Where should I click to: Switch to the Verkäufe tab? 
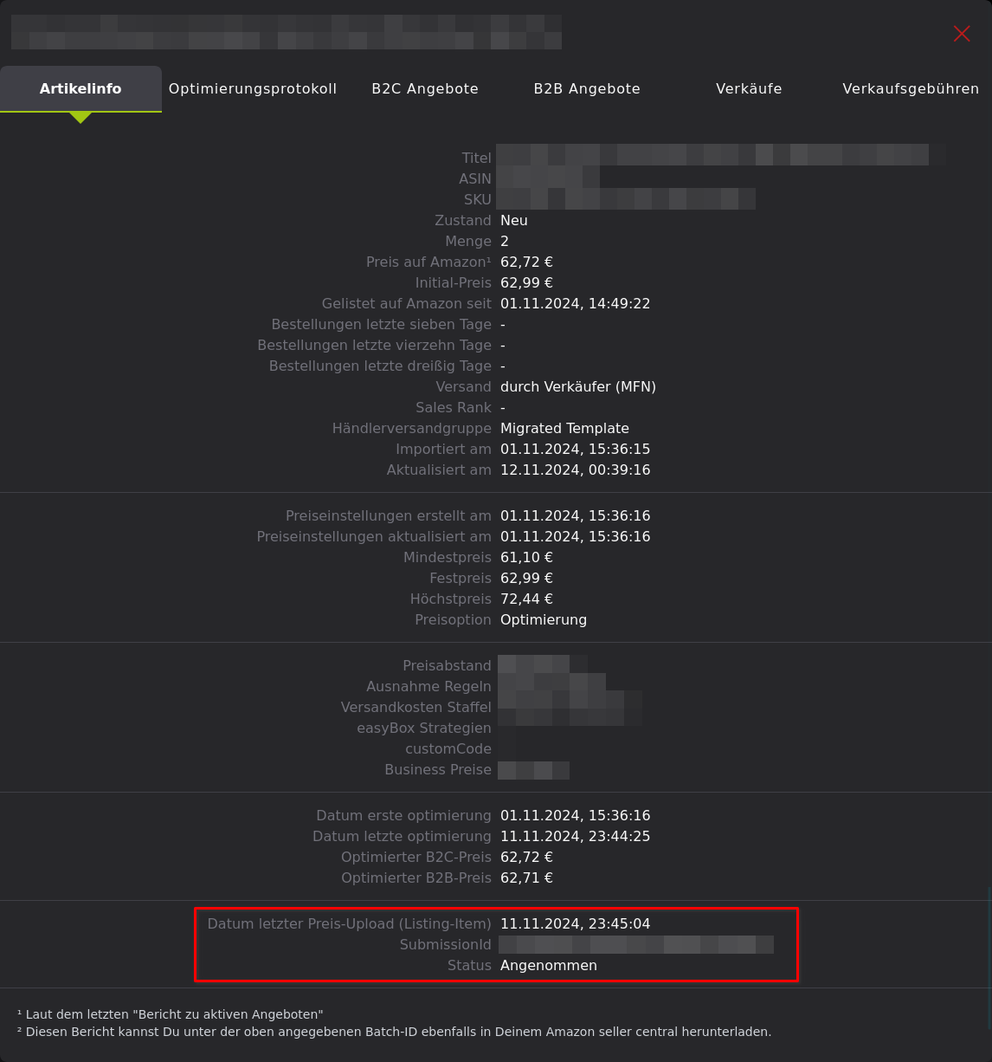750,88
